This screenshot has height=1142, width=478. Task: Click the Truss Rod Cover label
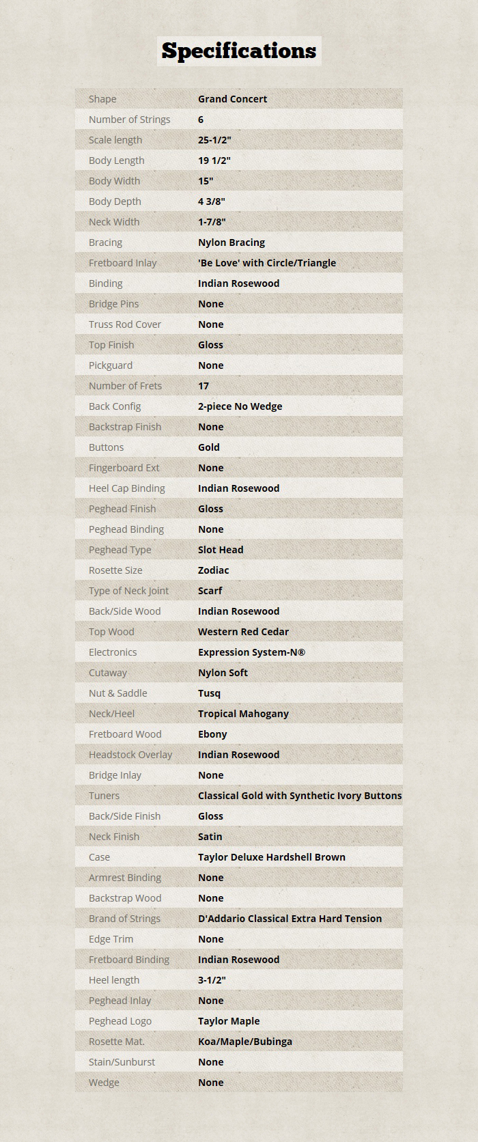pyautogui.click(x=125, y=324)
